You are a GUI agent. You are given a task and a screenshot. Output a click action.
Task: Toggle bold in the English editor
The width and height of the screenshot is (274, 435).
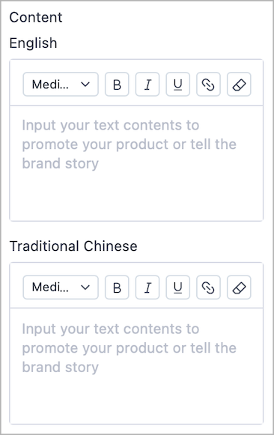tap(117, 85)
